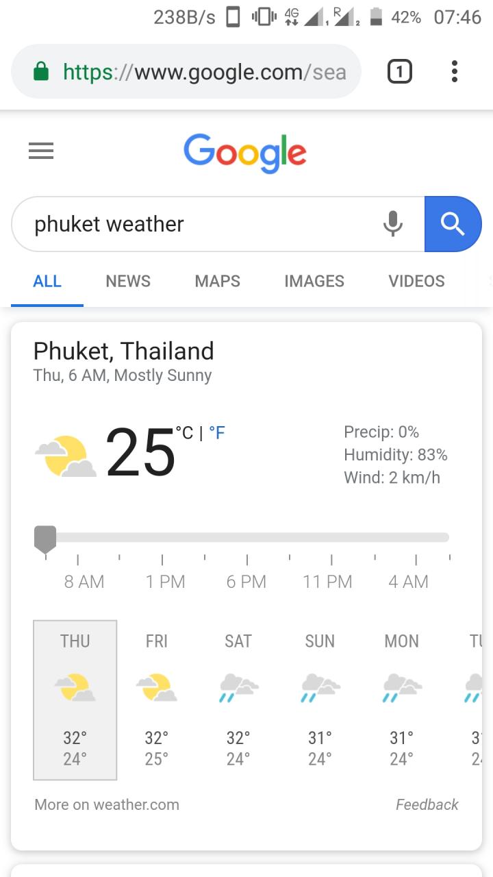
Task: Open the Images tab
Action: click(314, 281)
